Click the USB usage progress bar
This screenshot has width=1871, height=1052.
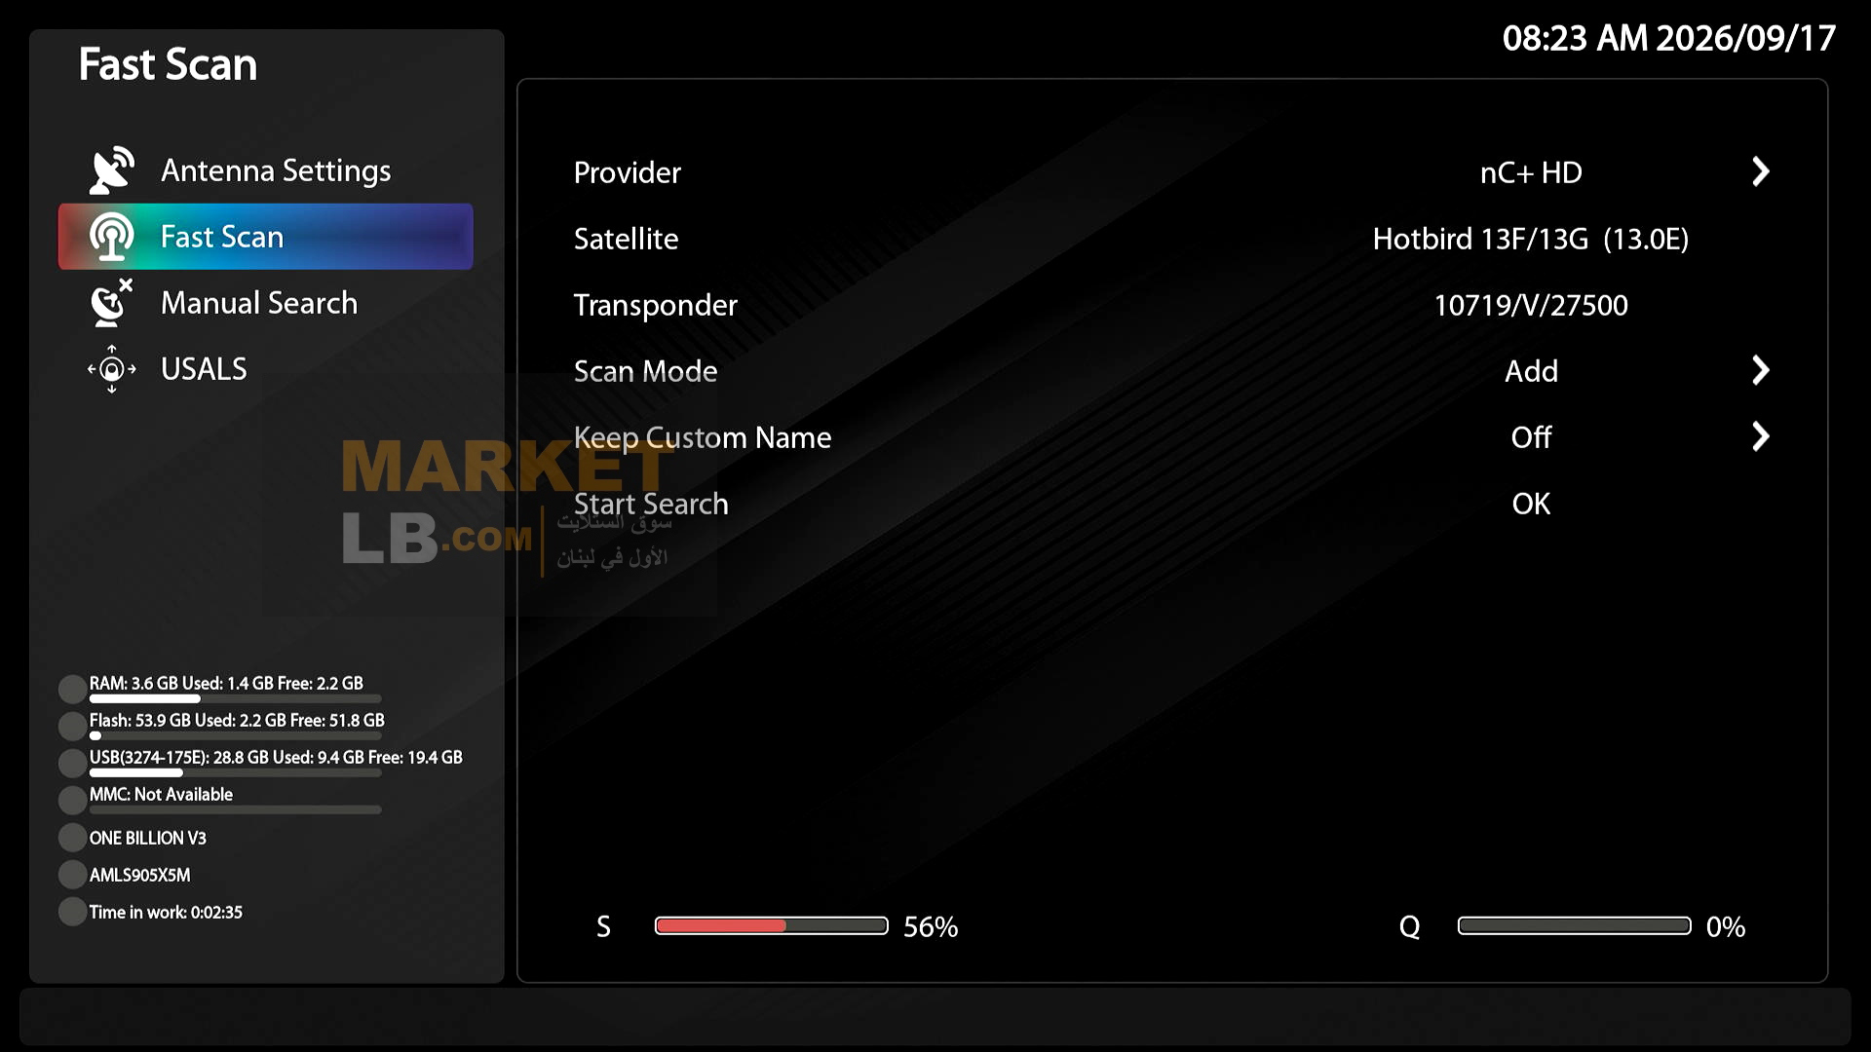235,772
